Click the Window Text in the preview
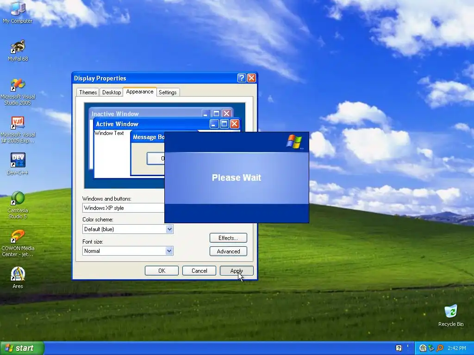 point(109,133)
